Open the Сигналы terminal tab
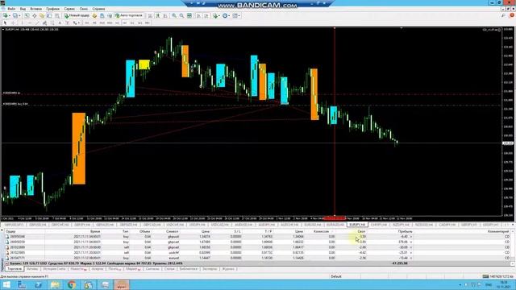Viewport: 516px width, 290px height. 152,269
